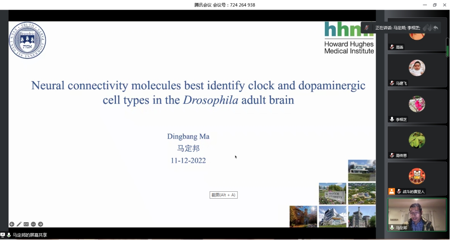Viewport: 450px width, 240px height.
Task: Click mic icon on 马定邦's video tile
Action: 392,228
